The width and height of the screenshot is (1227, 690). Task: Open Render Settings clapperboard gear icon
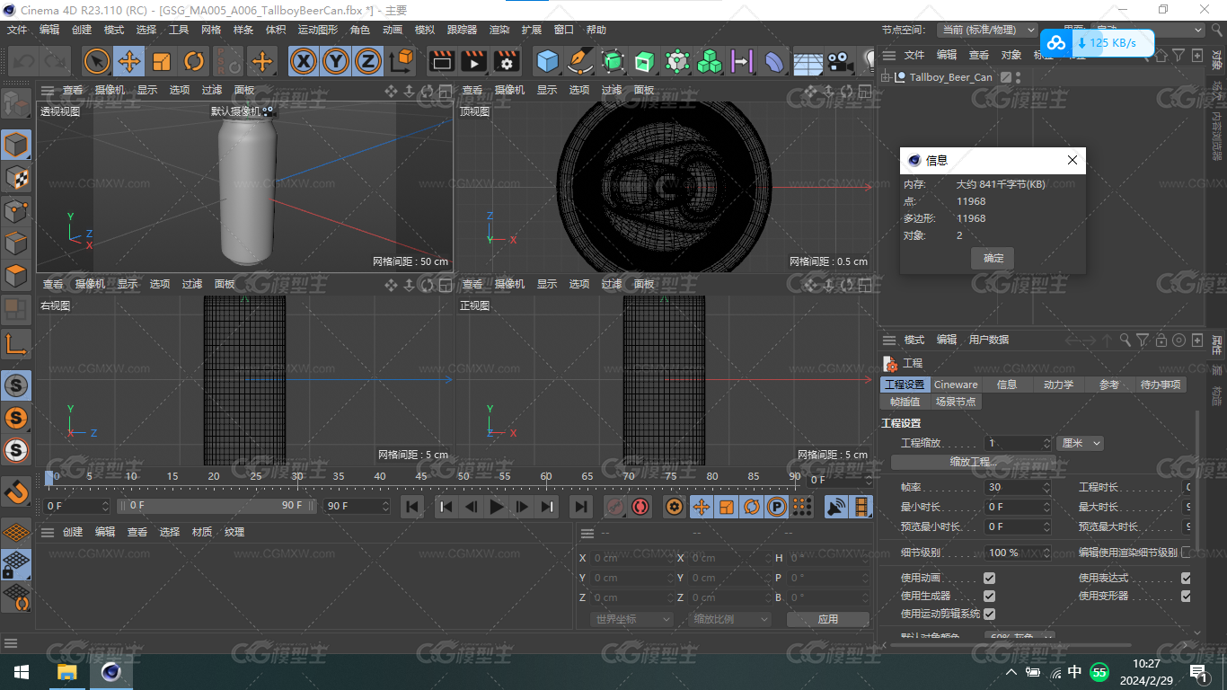pyautogui.click(x=507, y=61)
